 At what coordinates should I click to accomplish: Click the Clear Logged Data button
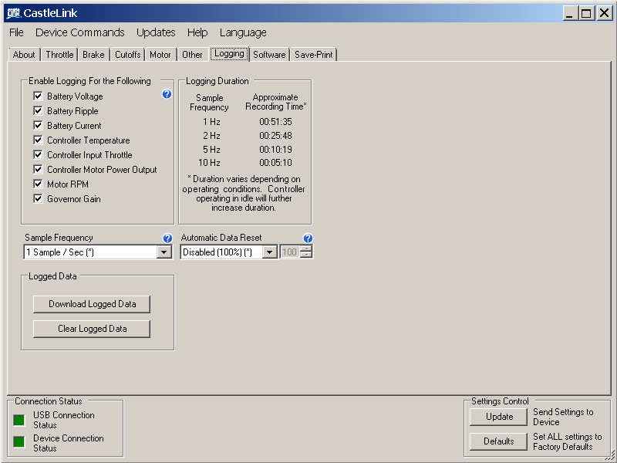point(92,329)
